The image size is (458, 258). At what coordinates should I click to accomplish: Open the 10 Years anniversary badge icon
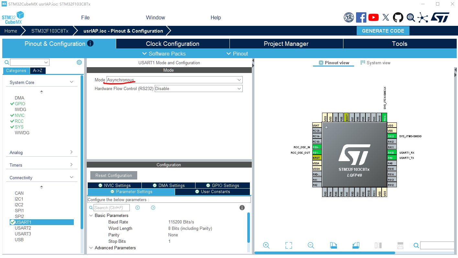coord(349,17)
